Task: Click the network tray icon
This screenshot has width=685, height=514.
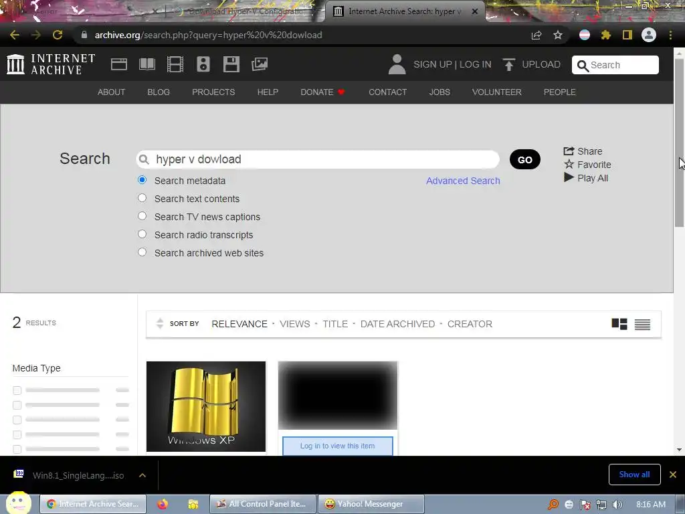Action: [601, 505]
